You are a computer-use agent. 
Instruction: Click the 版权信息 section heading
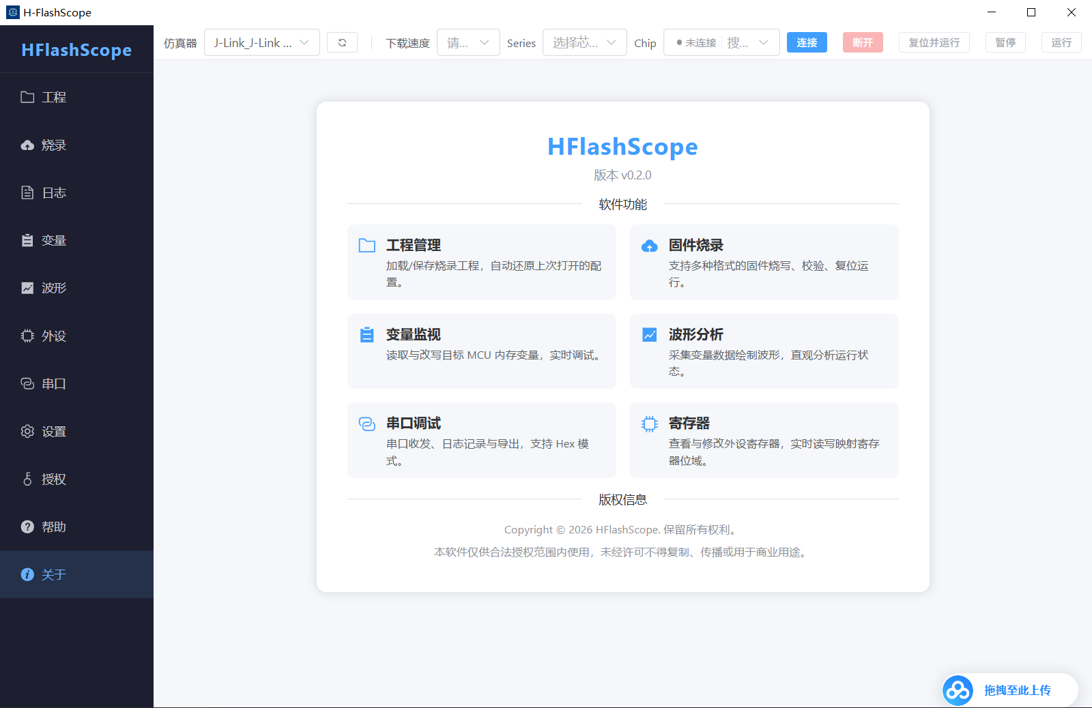pos(622,499)
